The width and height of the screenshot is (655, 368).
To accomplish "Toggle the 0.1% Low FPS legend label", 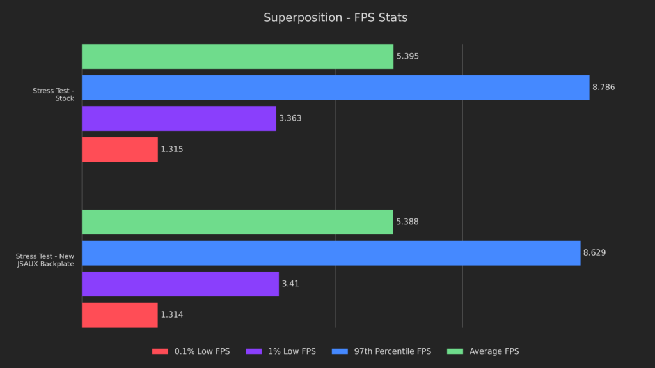I will 201,351.
